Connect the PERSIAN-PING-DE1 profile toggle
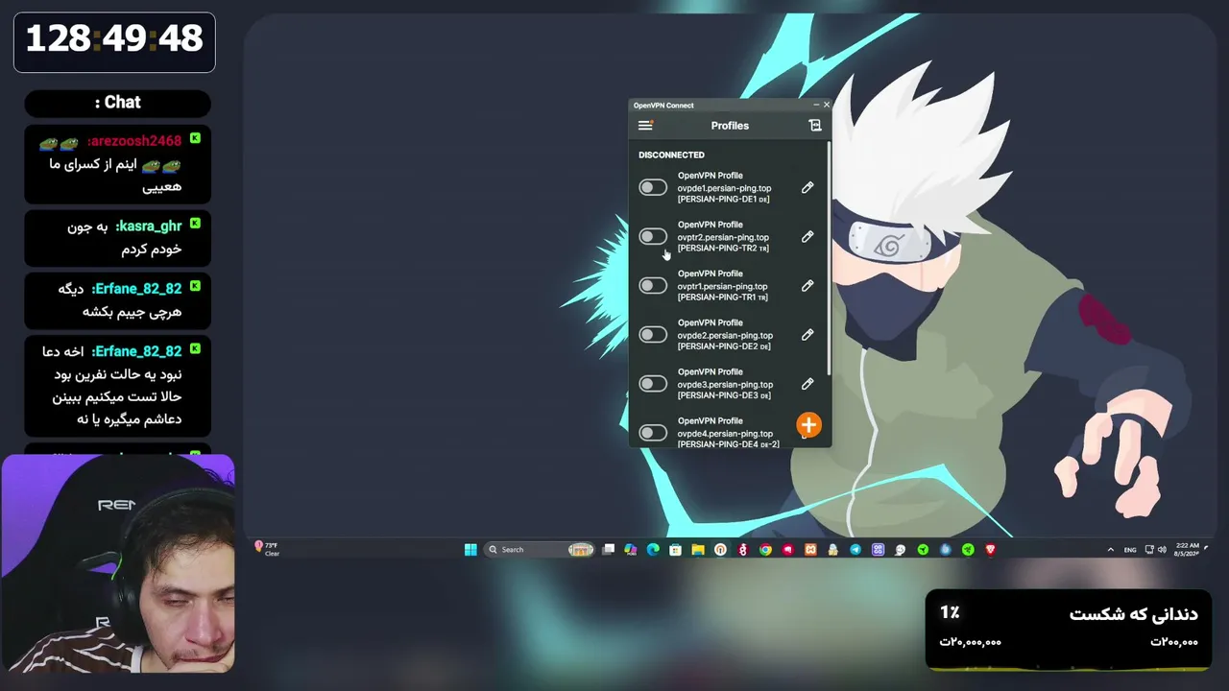The image size is (1229, 691). coord(653,188)
